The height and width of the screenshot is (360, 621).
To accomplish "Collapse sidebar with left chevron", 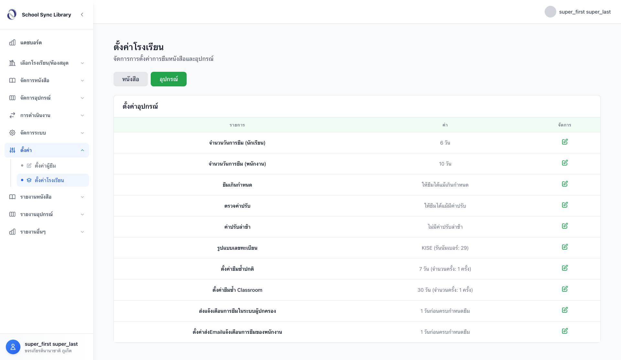I will 82,15.
